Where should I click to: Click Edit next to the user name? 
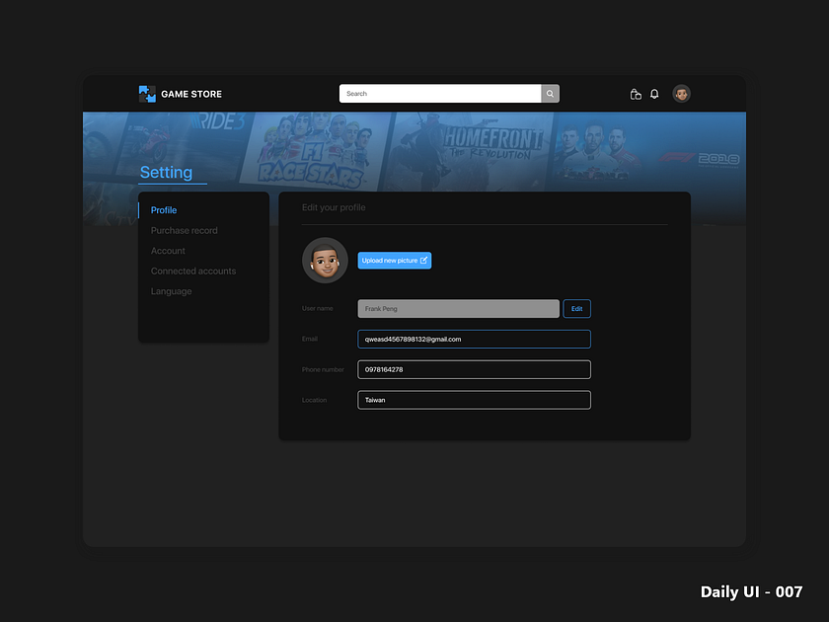(x=576, y=308)
